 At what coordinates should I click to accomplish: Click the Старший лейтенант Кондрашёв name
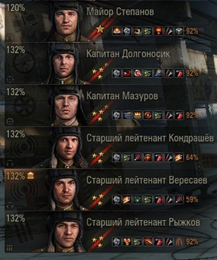150,138
